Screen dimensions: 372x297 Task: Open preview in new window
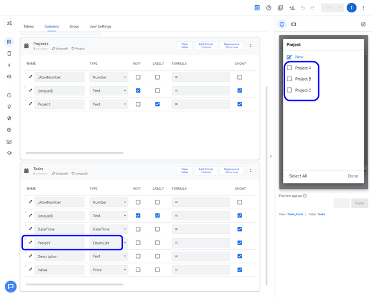pyautogui.click(x=363, y=24)
